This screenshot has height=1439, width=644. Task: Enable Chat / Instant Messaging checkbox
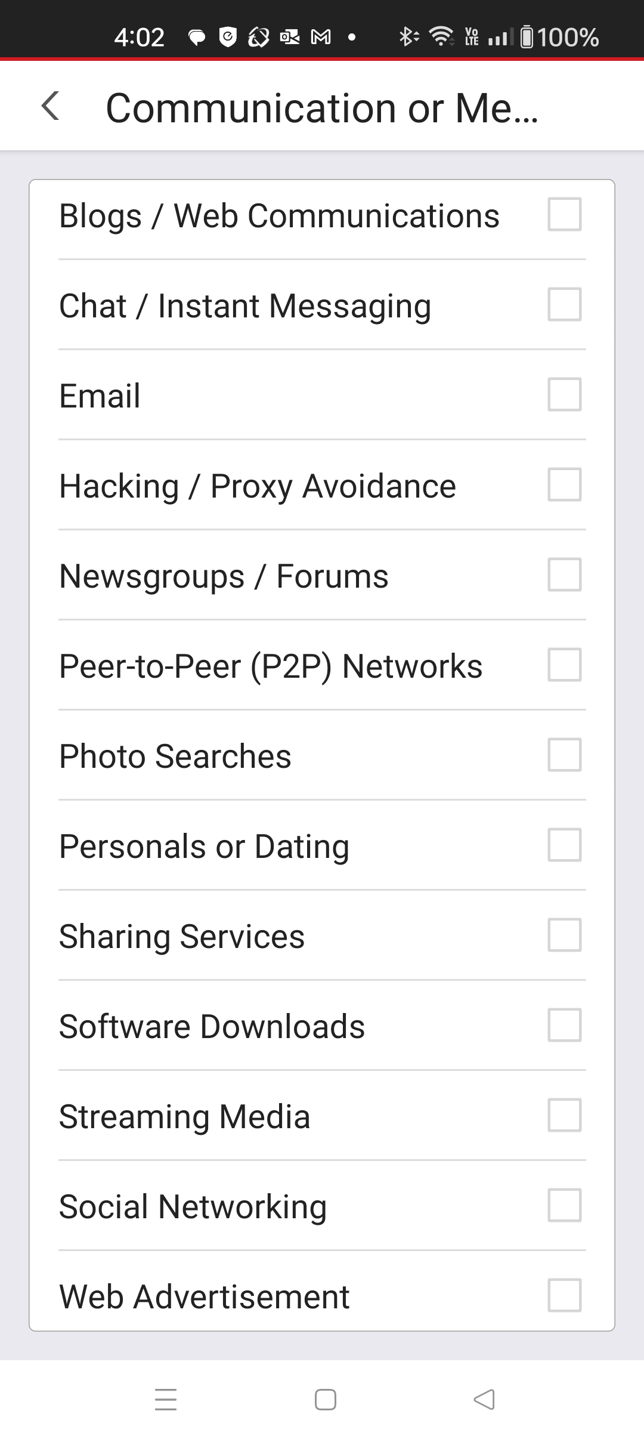(x=564, y=304)
